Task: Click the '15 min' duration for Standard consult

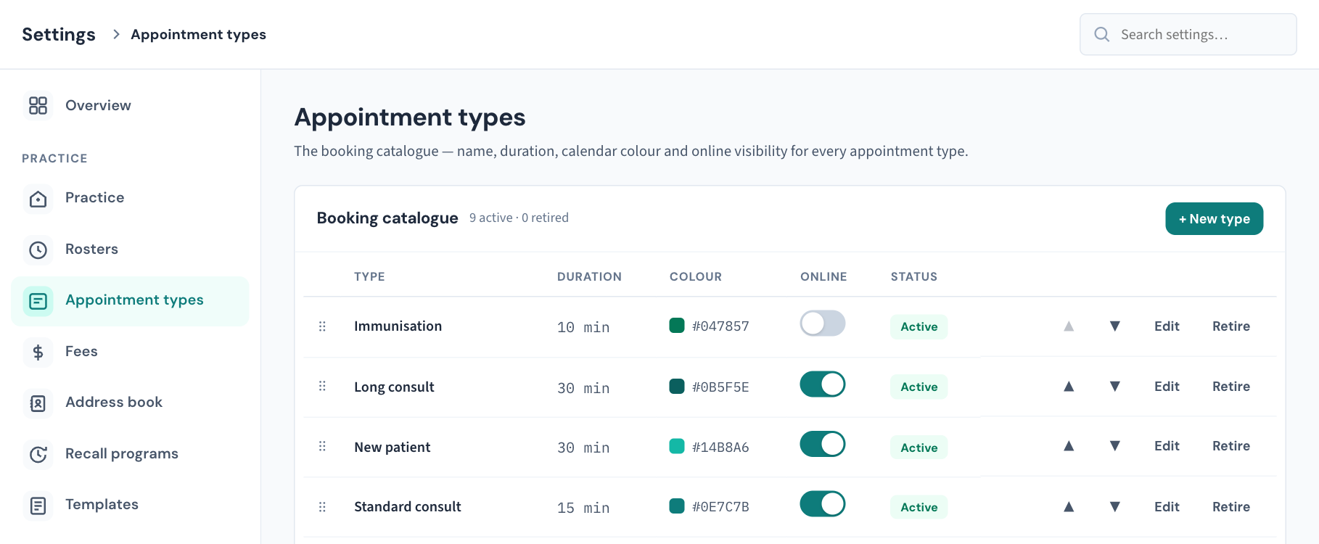Action: pos(583,508)
